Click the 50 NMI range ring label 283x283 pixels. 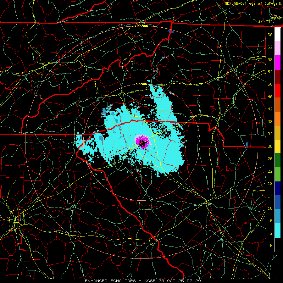tap(141, 84)
